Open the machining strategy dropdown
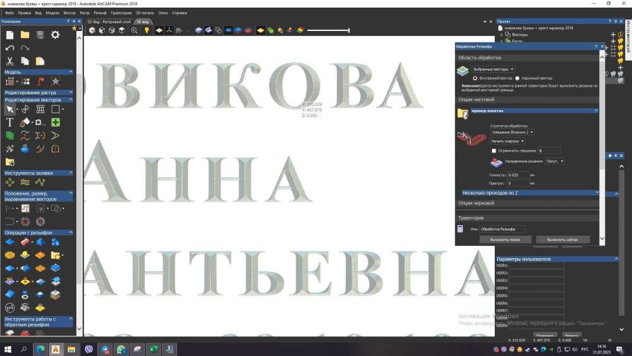Screen dimensions: 632x356 (513, 132)
